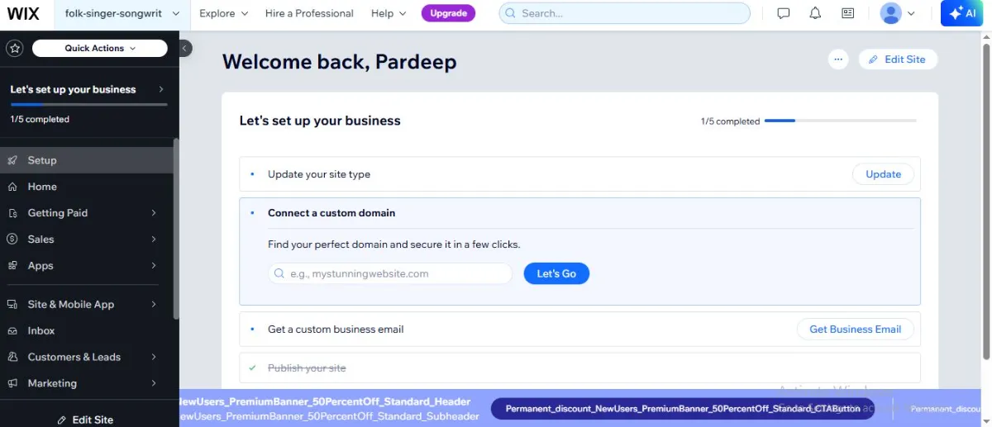The height and width of the screenshot is (427, 992).
Task: Click the Sales dollar icon
Action: click(x=12, y=240)
